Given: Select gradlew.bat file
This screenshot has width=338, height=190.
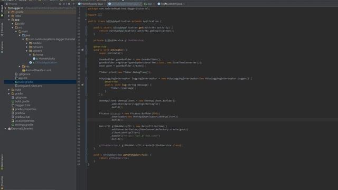Looking at the screenshot, I should coord(22,117).
